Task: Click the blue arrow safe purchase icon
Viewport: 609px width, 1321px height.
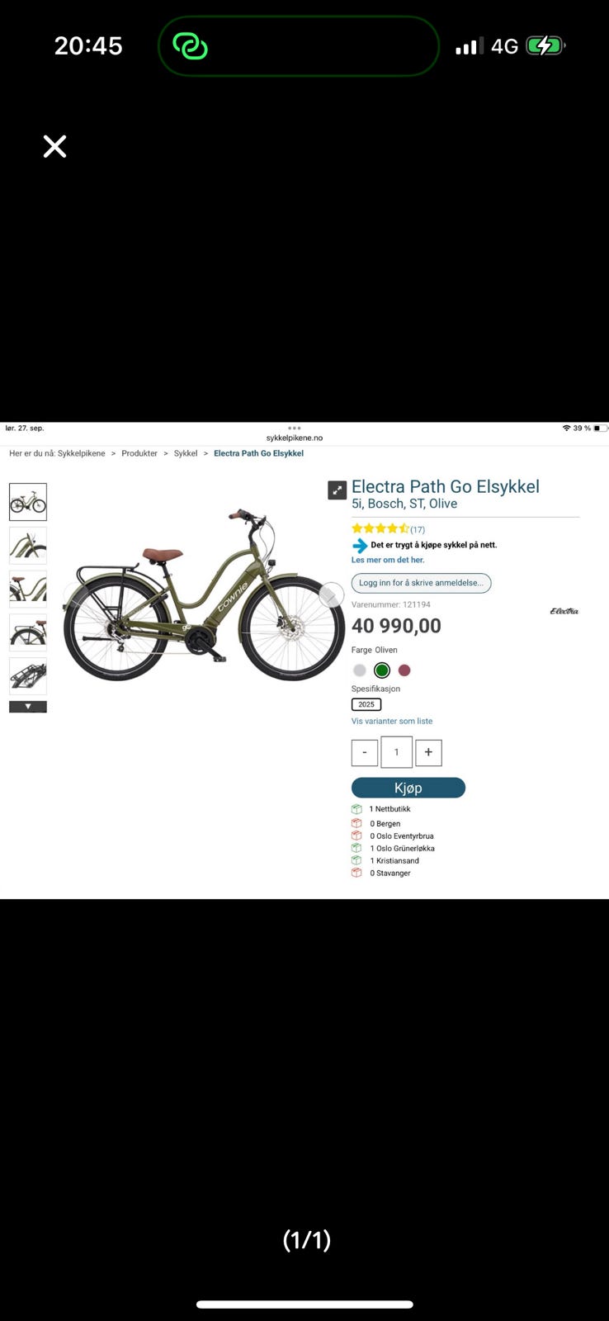Action: tap(360, 546)
